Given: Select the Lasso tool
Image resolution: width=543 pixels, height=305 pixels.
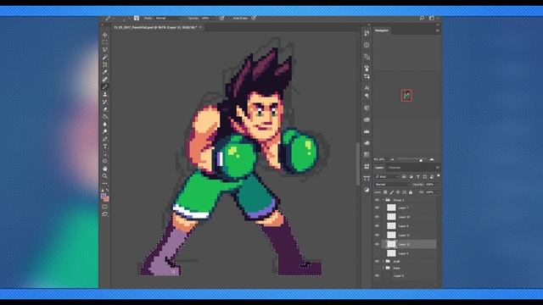Looking at the screenshot, I should point(104,50).
